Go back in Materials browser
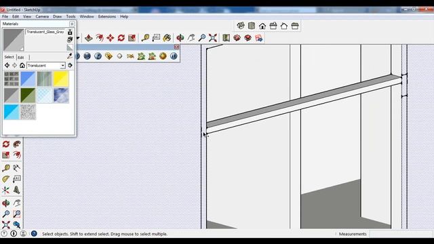The height and width of the screenshot is (244, 434). coord(7,66)
